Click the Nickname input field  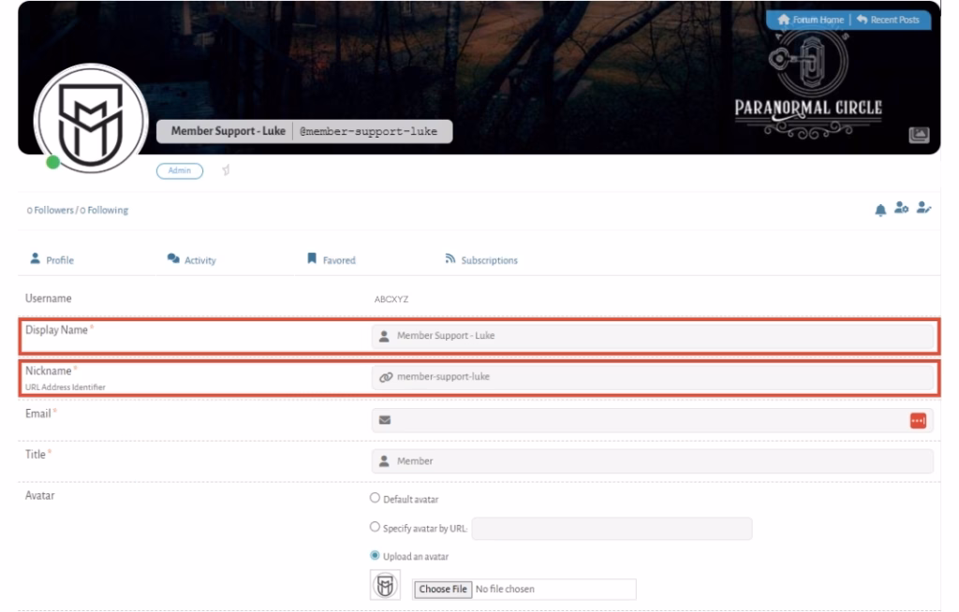pos(653,377)
